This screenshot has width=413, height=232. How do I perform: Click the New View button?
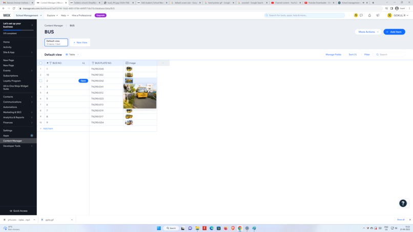coord(80,43)
